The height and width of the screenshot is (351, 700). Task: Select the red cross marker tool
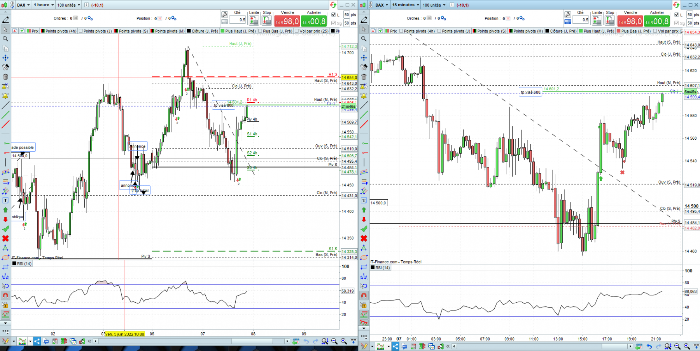click(x=5, y=238)
